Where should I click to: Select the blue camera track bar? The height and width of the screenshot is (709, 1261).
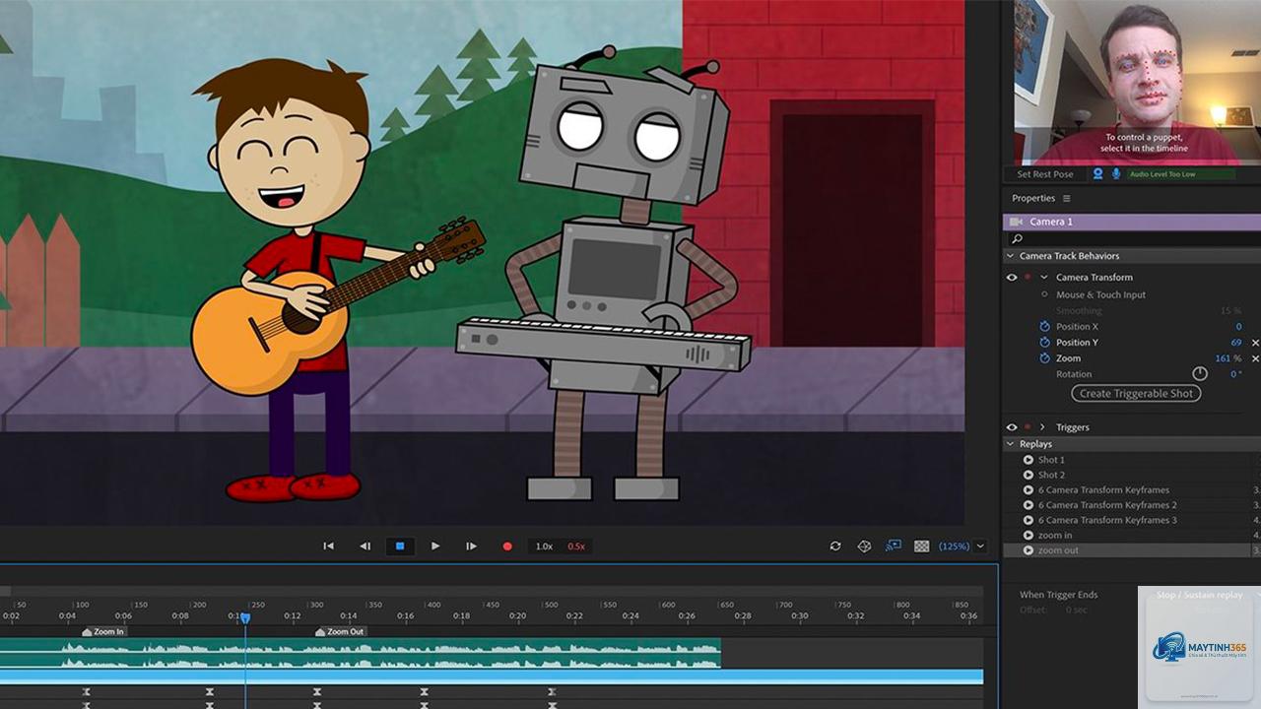pyautogui.click(x=492, y=677)
